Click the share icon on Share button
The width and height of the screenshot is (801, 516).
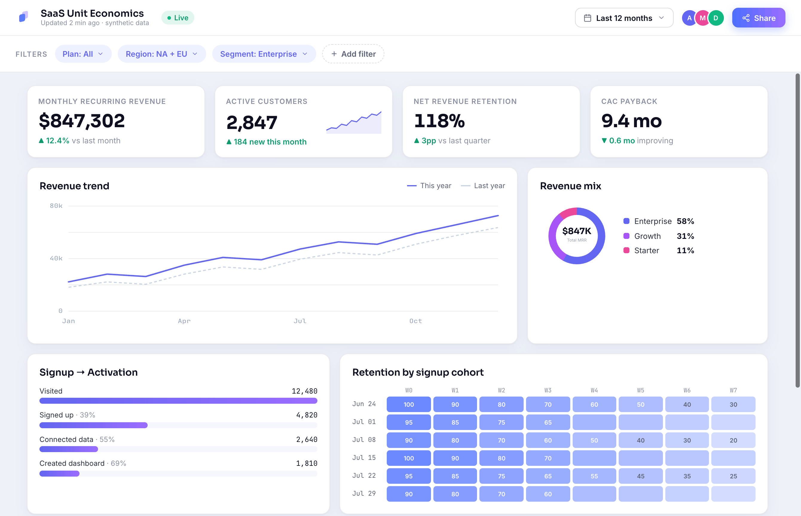pos(746,18)
